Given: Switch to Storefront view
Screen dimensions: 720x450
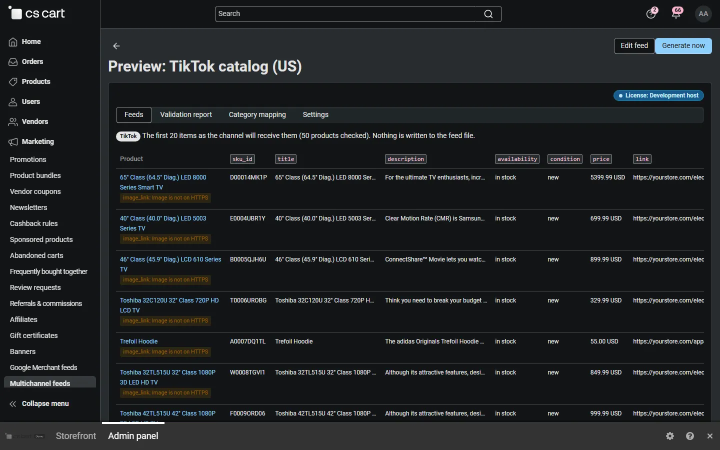Looking at the screenshot, I should point(76,436).
